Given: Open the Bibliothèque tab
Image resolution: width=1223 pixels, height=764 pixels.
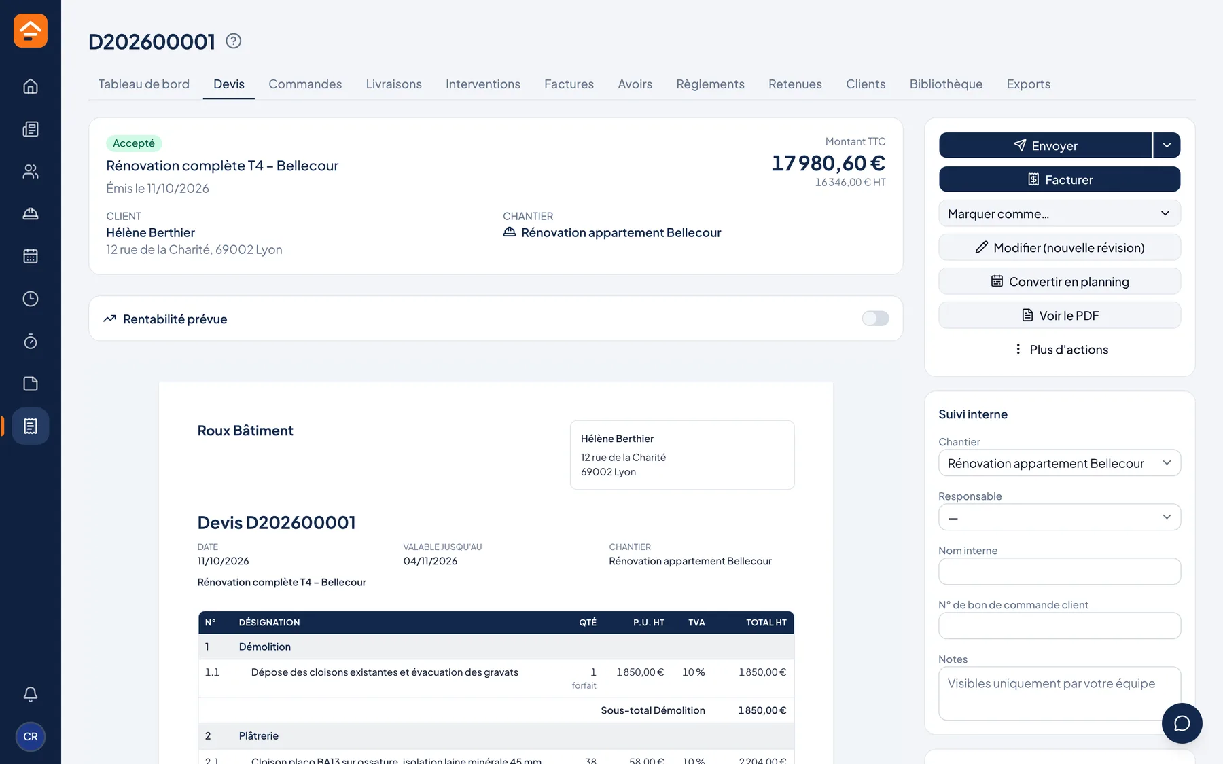Looking at the screenshot, I should (x=946, y=84).
